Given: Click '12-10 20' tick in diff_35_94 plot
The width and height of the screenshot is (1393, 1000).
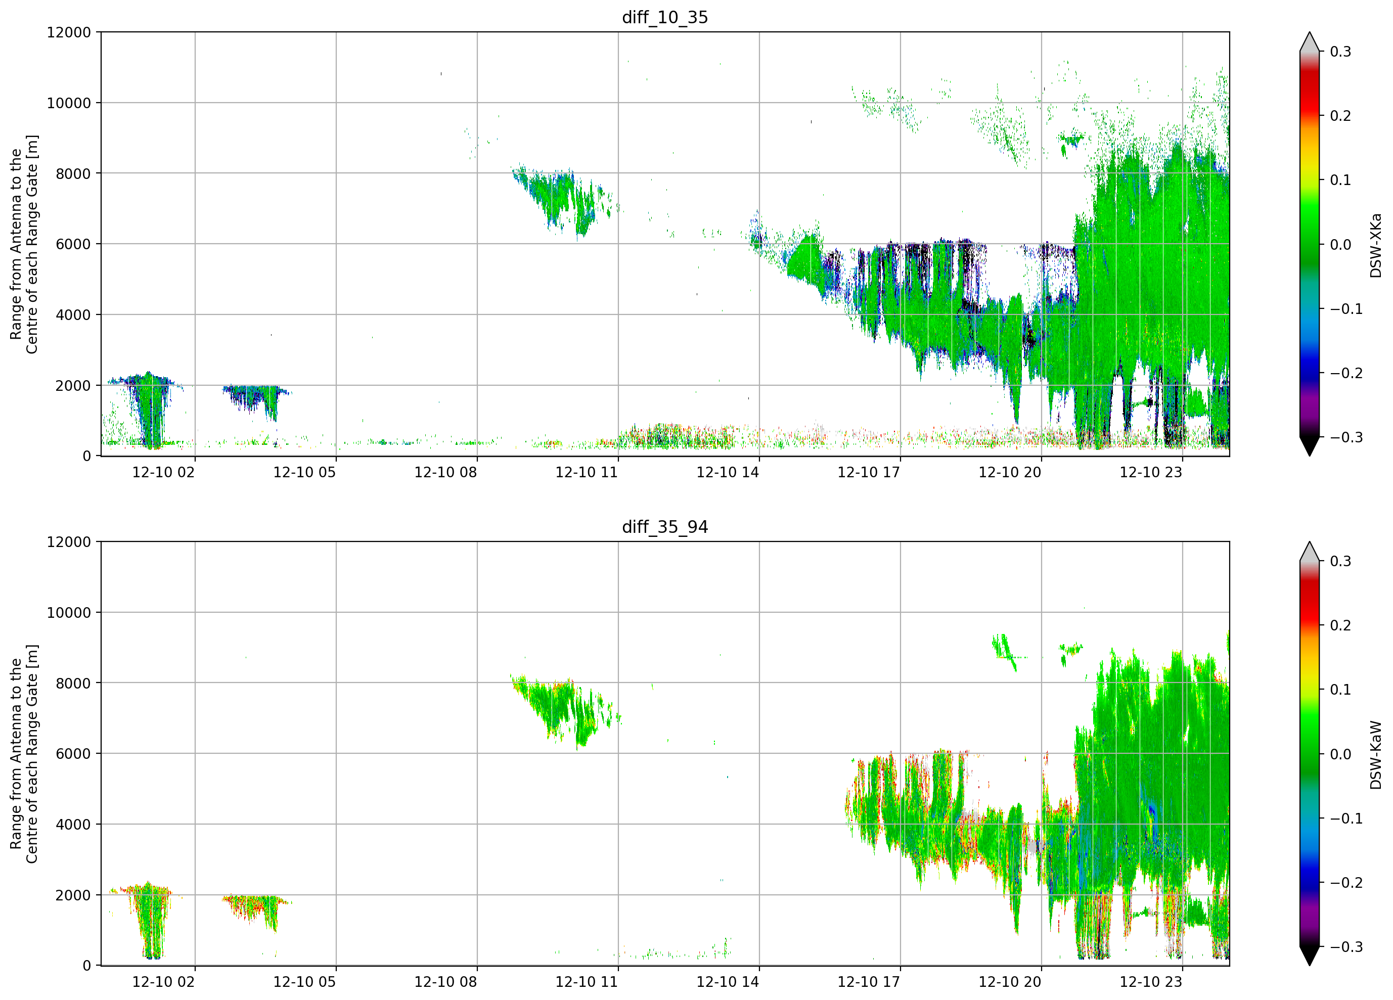Looking at the screenshot, I should click(1010, 982).
